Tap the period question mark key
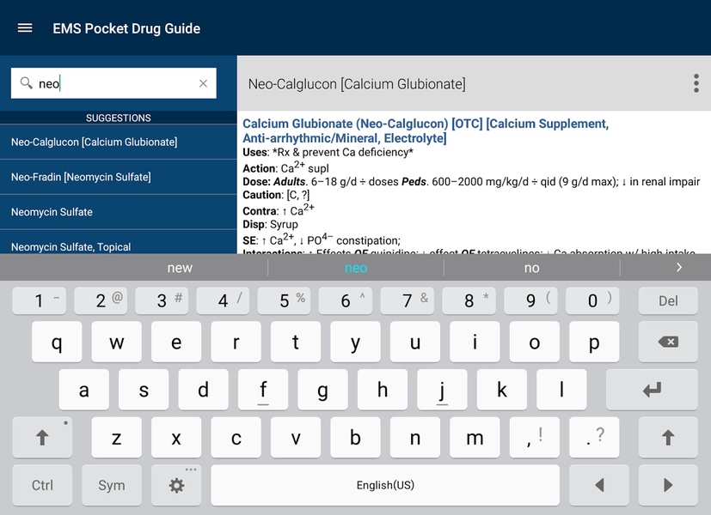Viewport: 711px width, 515px height. (x=594, y=438)
